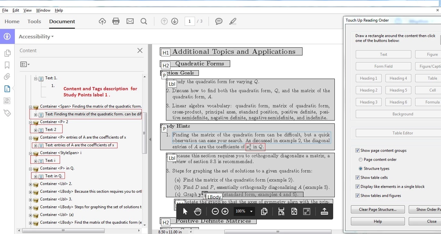Close the Content panel
The height and width of the screenshot is (234, 441).
[x=140, y=50]
